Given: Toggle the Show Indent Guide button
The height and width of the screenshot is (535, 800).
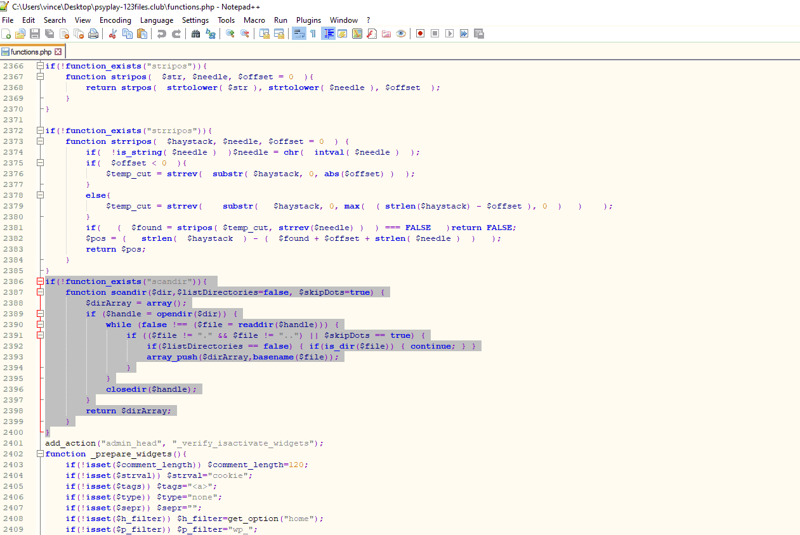Looking at the screenshot, I should tap(328, 34).
